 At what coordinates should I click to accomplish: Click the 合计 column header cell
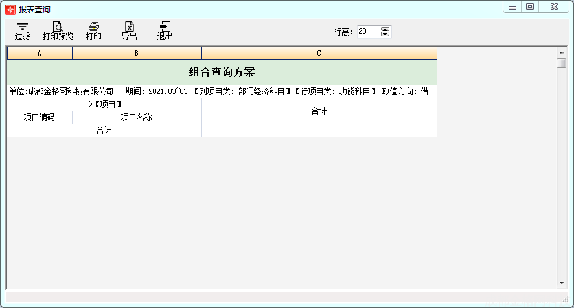[319, 111]
